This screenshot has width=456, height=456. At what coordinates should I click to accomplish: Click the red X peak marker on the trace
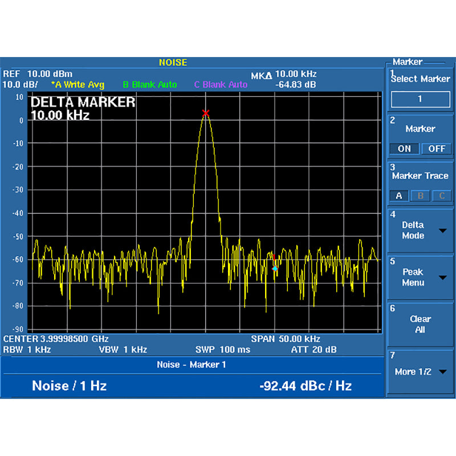(x=206, y=113)
